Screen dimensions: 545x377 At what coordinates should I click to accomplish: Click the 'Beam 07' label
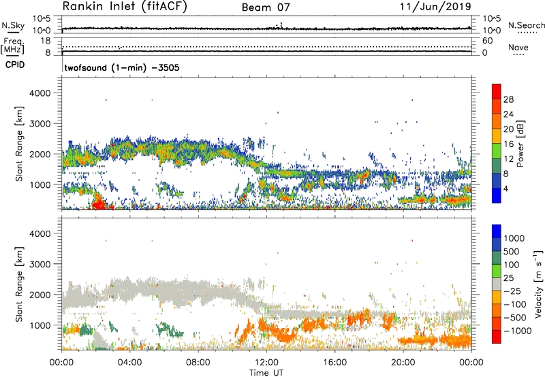(x=266, y=7)
